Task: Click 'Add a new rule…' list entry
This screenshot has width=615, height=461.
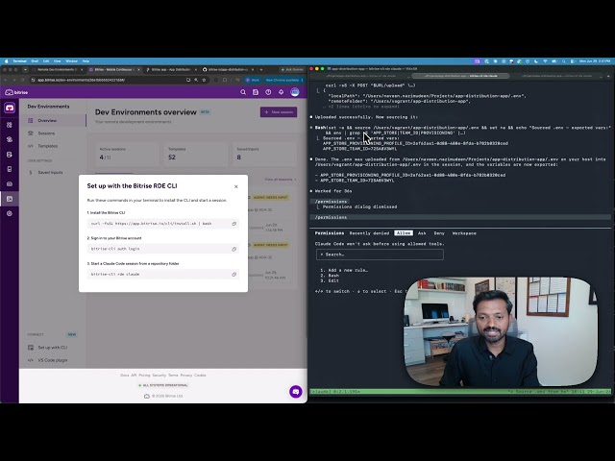Action: tap(344, 270)
